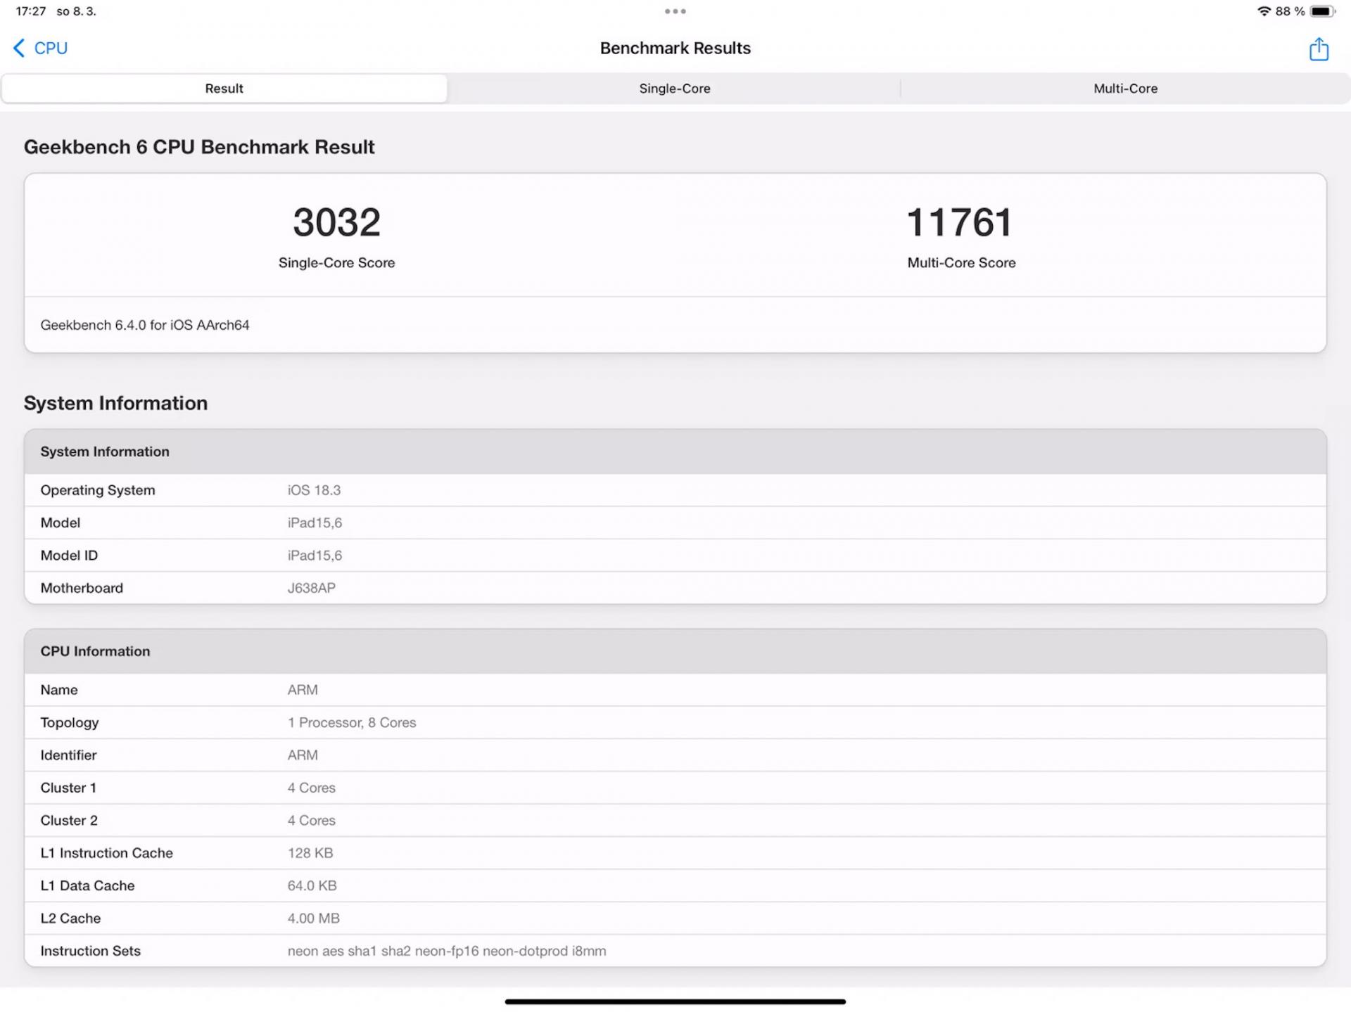This screenshot has height=1012, width=1351.
Task: Switch to the Multi-Core tab
Action: [x=1124, y=89]
